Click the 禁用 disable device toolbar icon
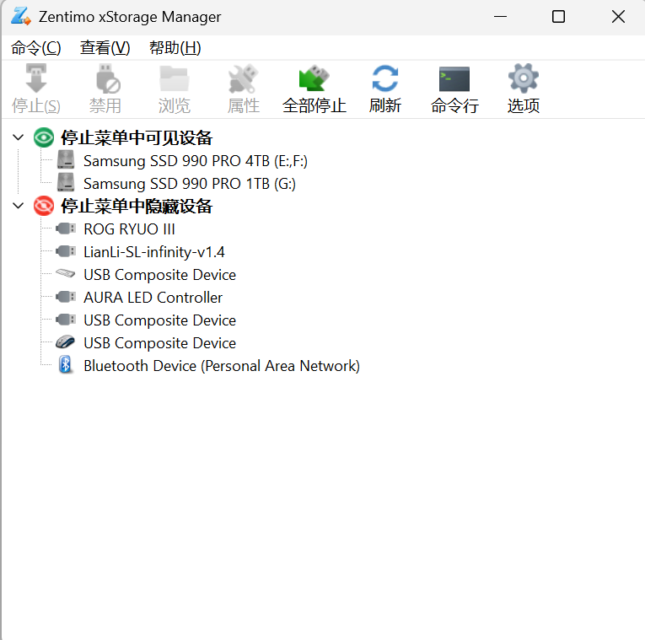Screen dimensions: 645x640 pyautogui.click(x=107, y=78)
